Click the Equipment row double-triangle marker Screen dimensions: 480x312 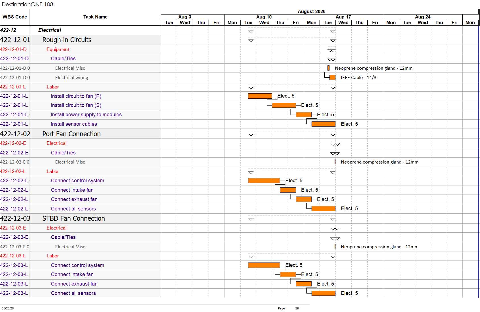(331, 50)
